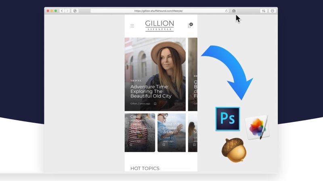This screenshot has width=323, height=181.
Task: Click the Photoshop Ps app icon
Action: 228,119
